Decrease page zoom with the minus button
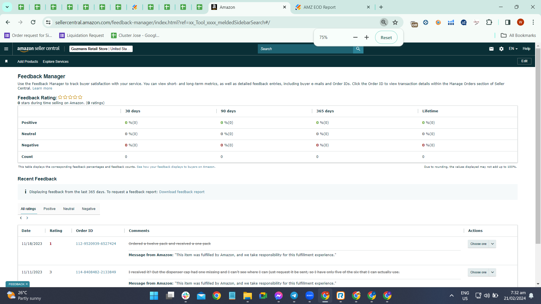Image resolution: width=541 pixels, height=304 pixels. [355, 37]
